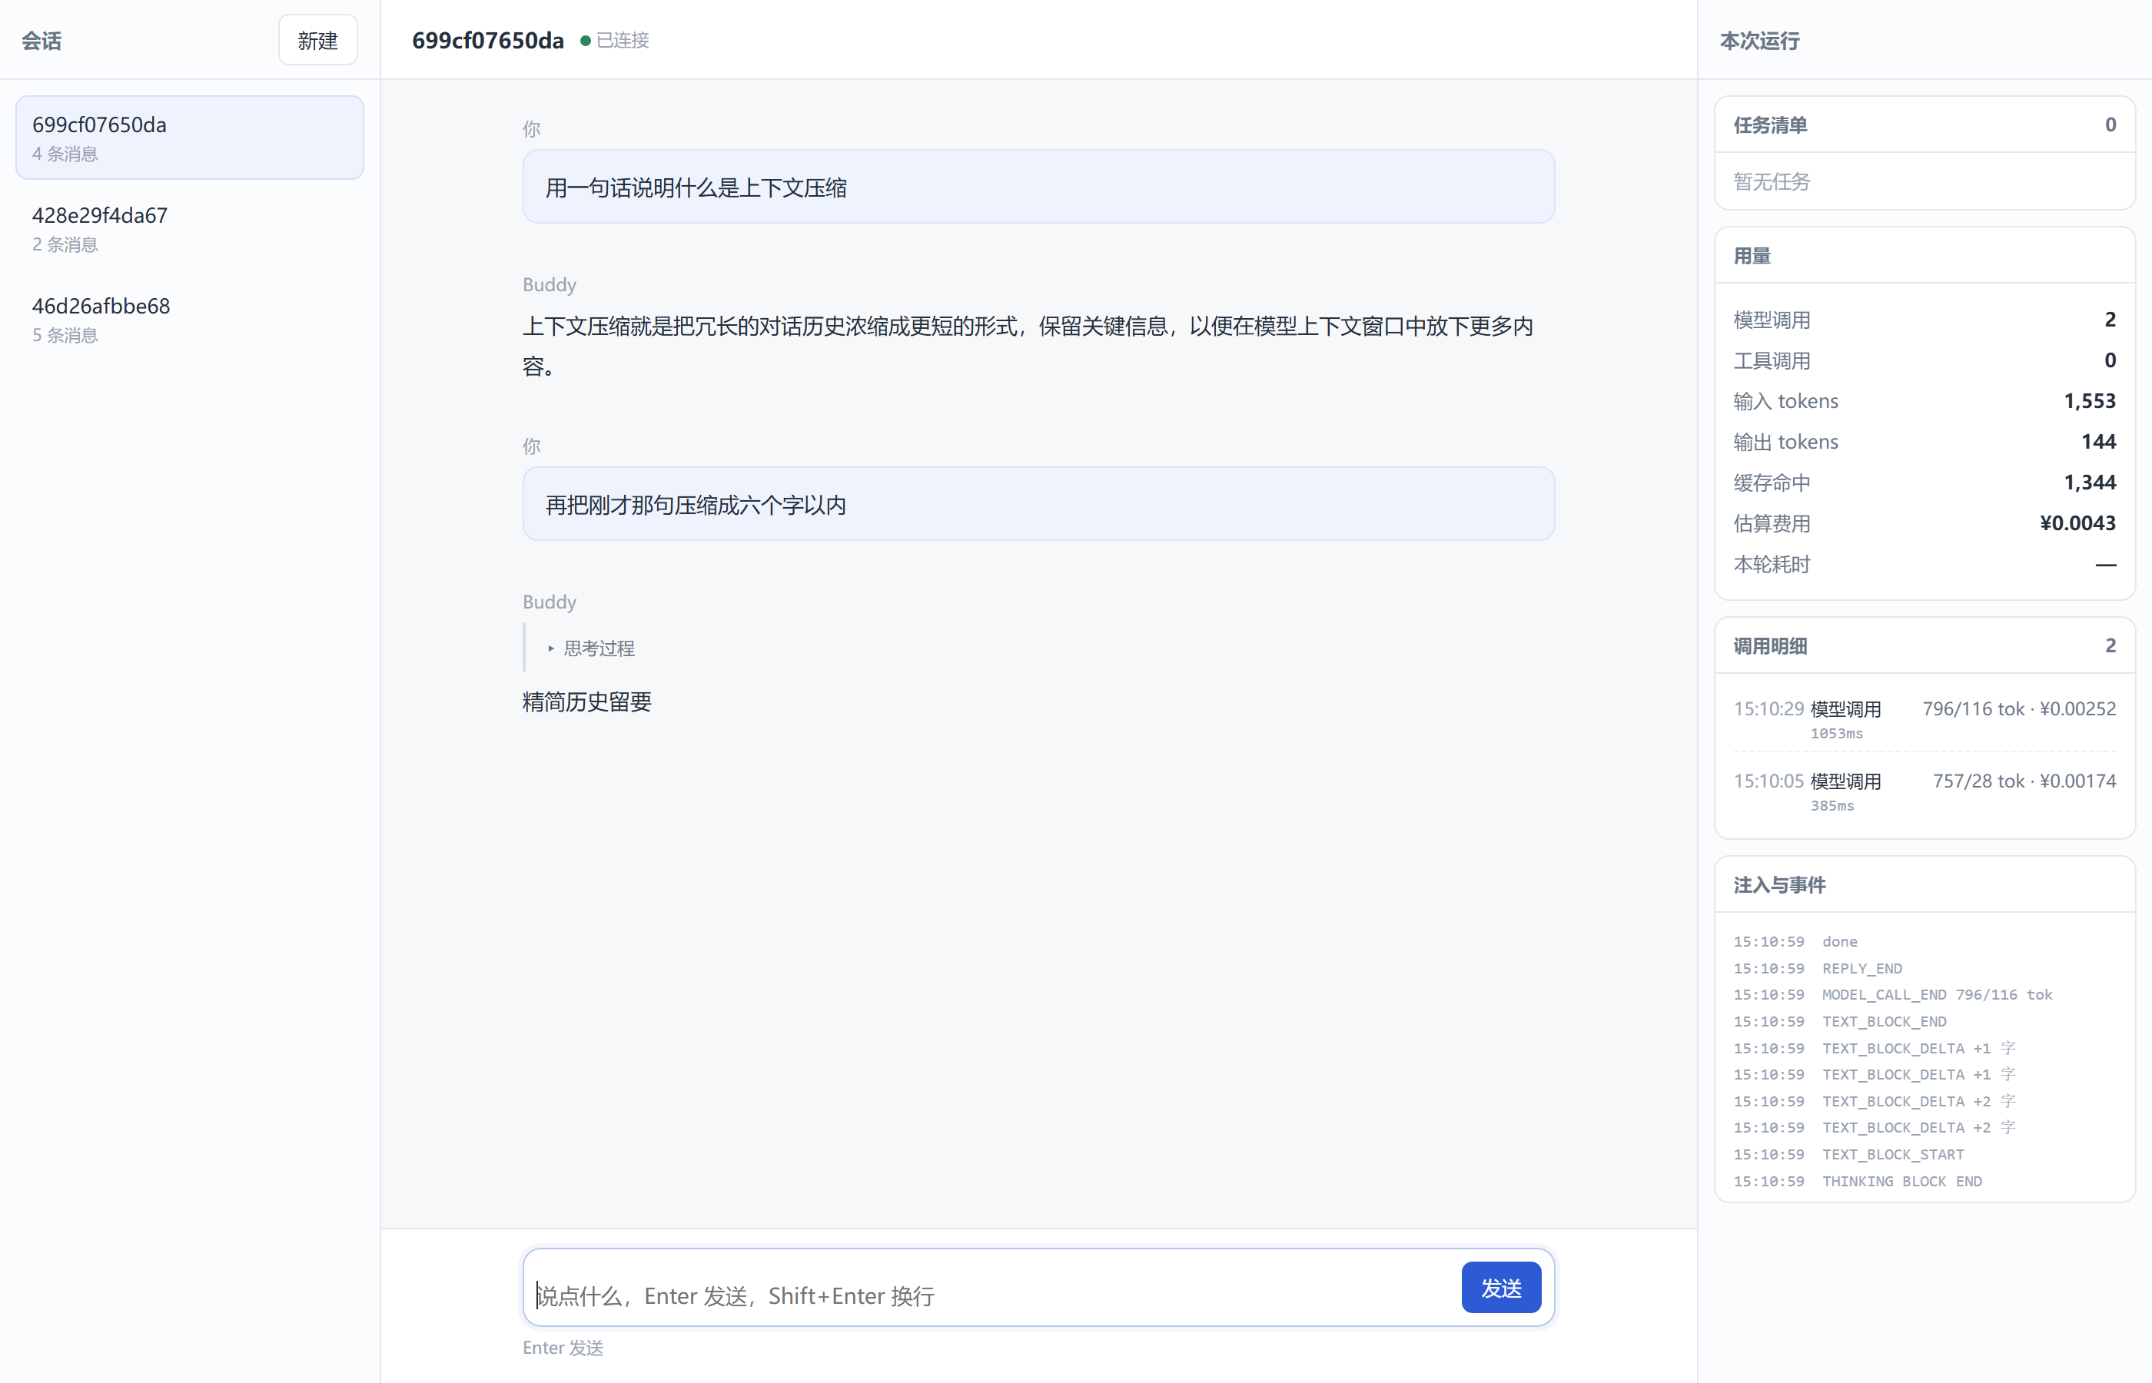Click the Enter 发送 hint below the input
This screenshot has height=1383, width=2152.
click(x=563, y=1347)
